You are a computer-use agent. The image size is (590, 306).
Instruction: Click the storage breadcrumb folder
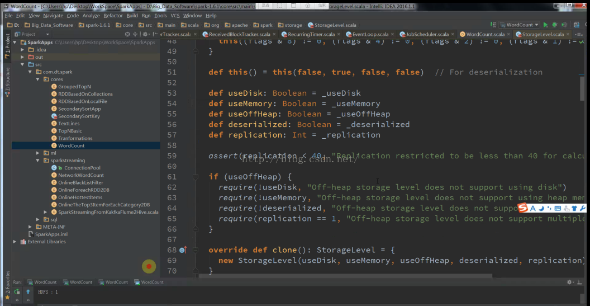[290, 25]
